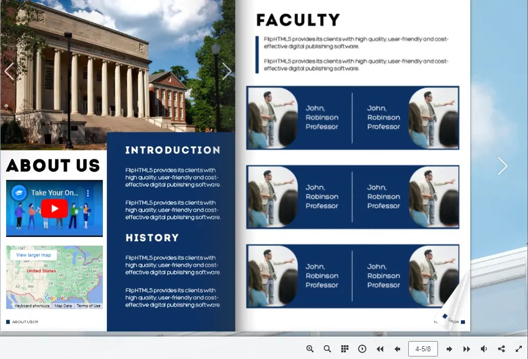Show the page thumbnails grid
528x359 pixels.
tap(344, 349)
